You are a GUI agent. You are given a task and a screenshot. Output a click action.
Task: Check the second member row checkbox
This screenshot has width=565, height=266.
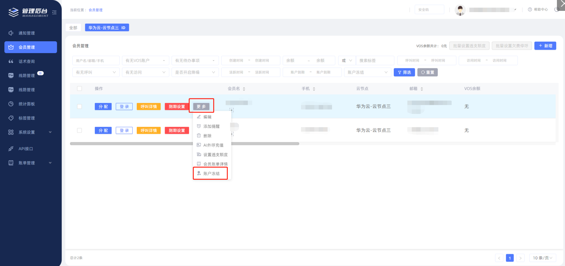coord(80,130)
